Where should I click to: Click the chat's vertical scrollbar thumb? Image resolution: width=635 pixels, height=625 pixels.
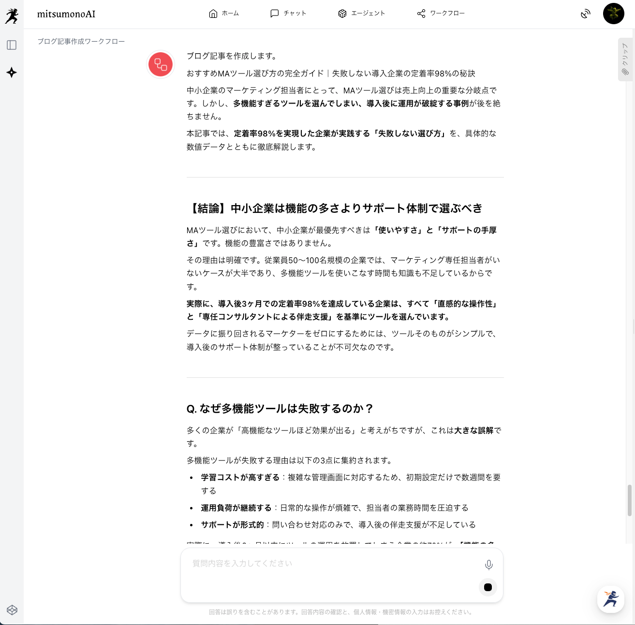tap(629, 500)
